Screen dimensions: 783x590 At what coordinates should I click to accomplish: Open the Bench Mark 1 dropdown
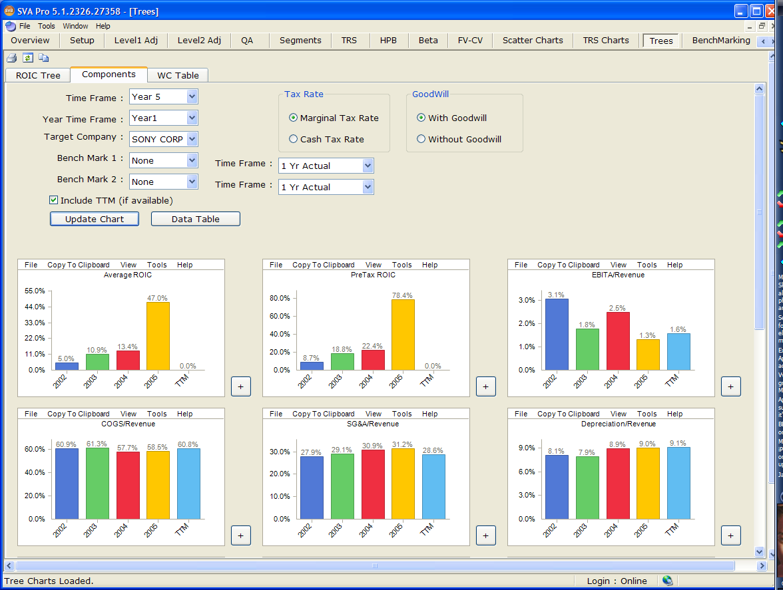click(192, 160)
